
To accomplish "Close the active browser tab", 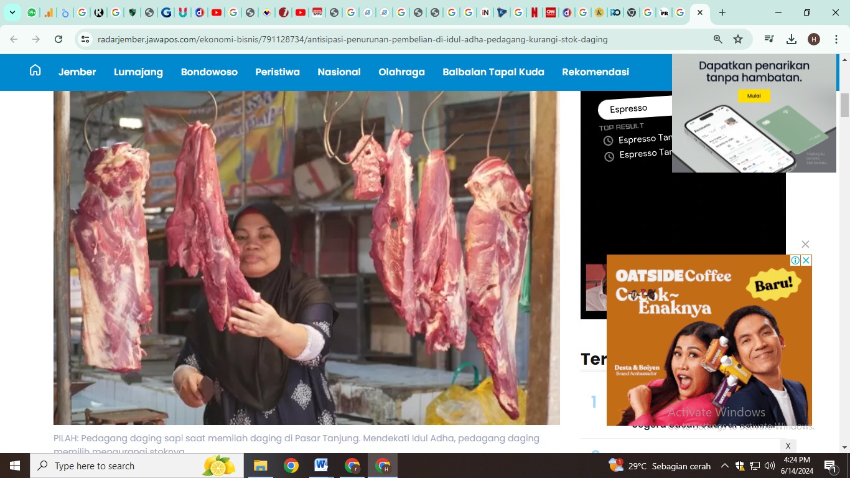I will tap(700, 12).
